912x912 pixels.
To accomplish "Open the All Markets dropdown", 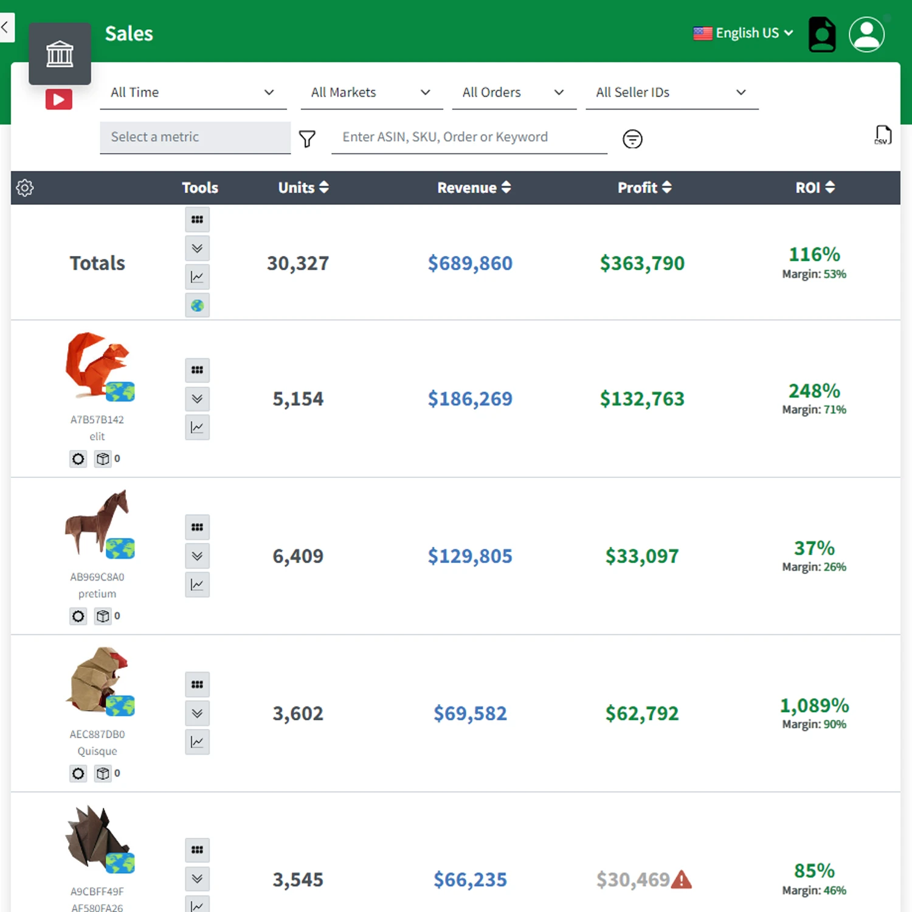I will 371,92.
